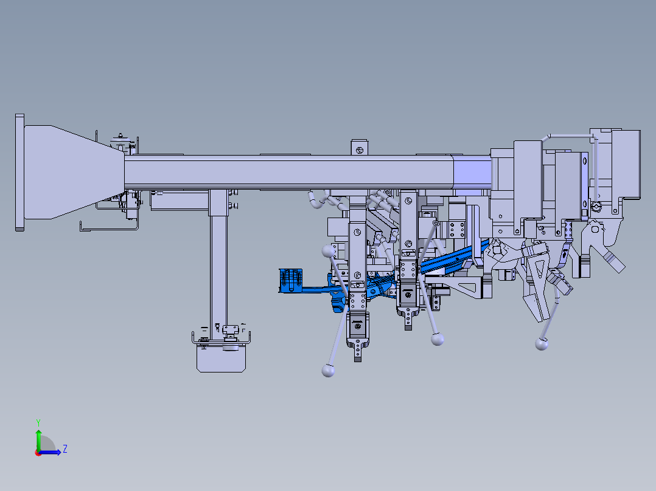Click the red origin ball of the triad
Screen dimensions: 656x491
pos(38,453)
